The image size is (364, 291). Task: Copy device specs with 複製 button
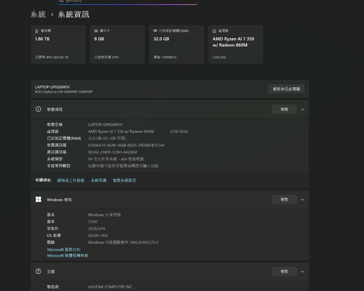[x=284, y=109]
